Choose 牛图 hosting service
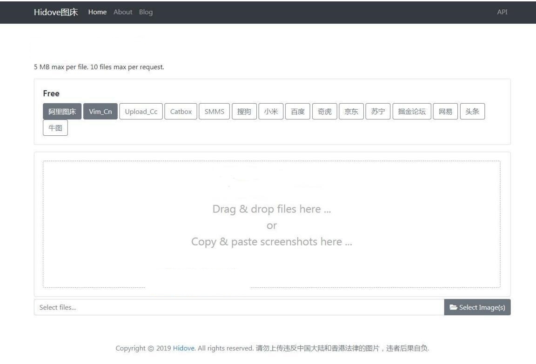Screen dimensions: 536x364 (x=55, y=127)
